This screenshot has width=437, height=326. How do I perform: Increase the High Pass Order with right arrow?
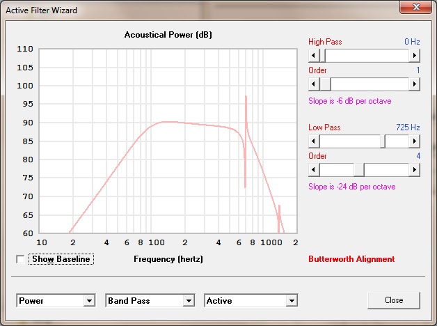point(415,84)
